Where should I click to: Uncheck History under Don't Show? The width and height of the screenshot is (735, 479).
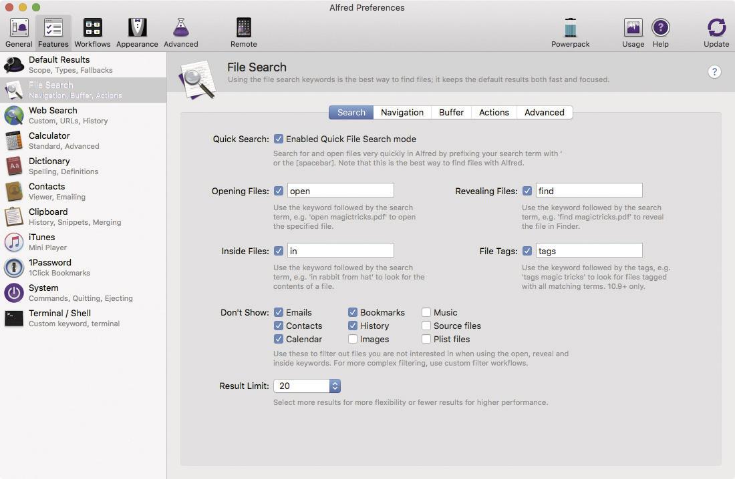click(353, 326)
